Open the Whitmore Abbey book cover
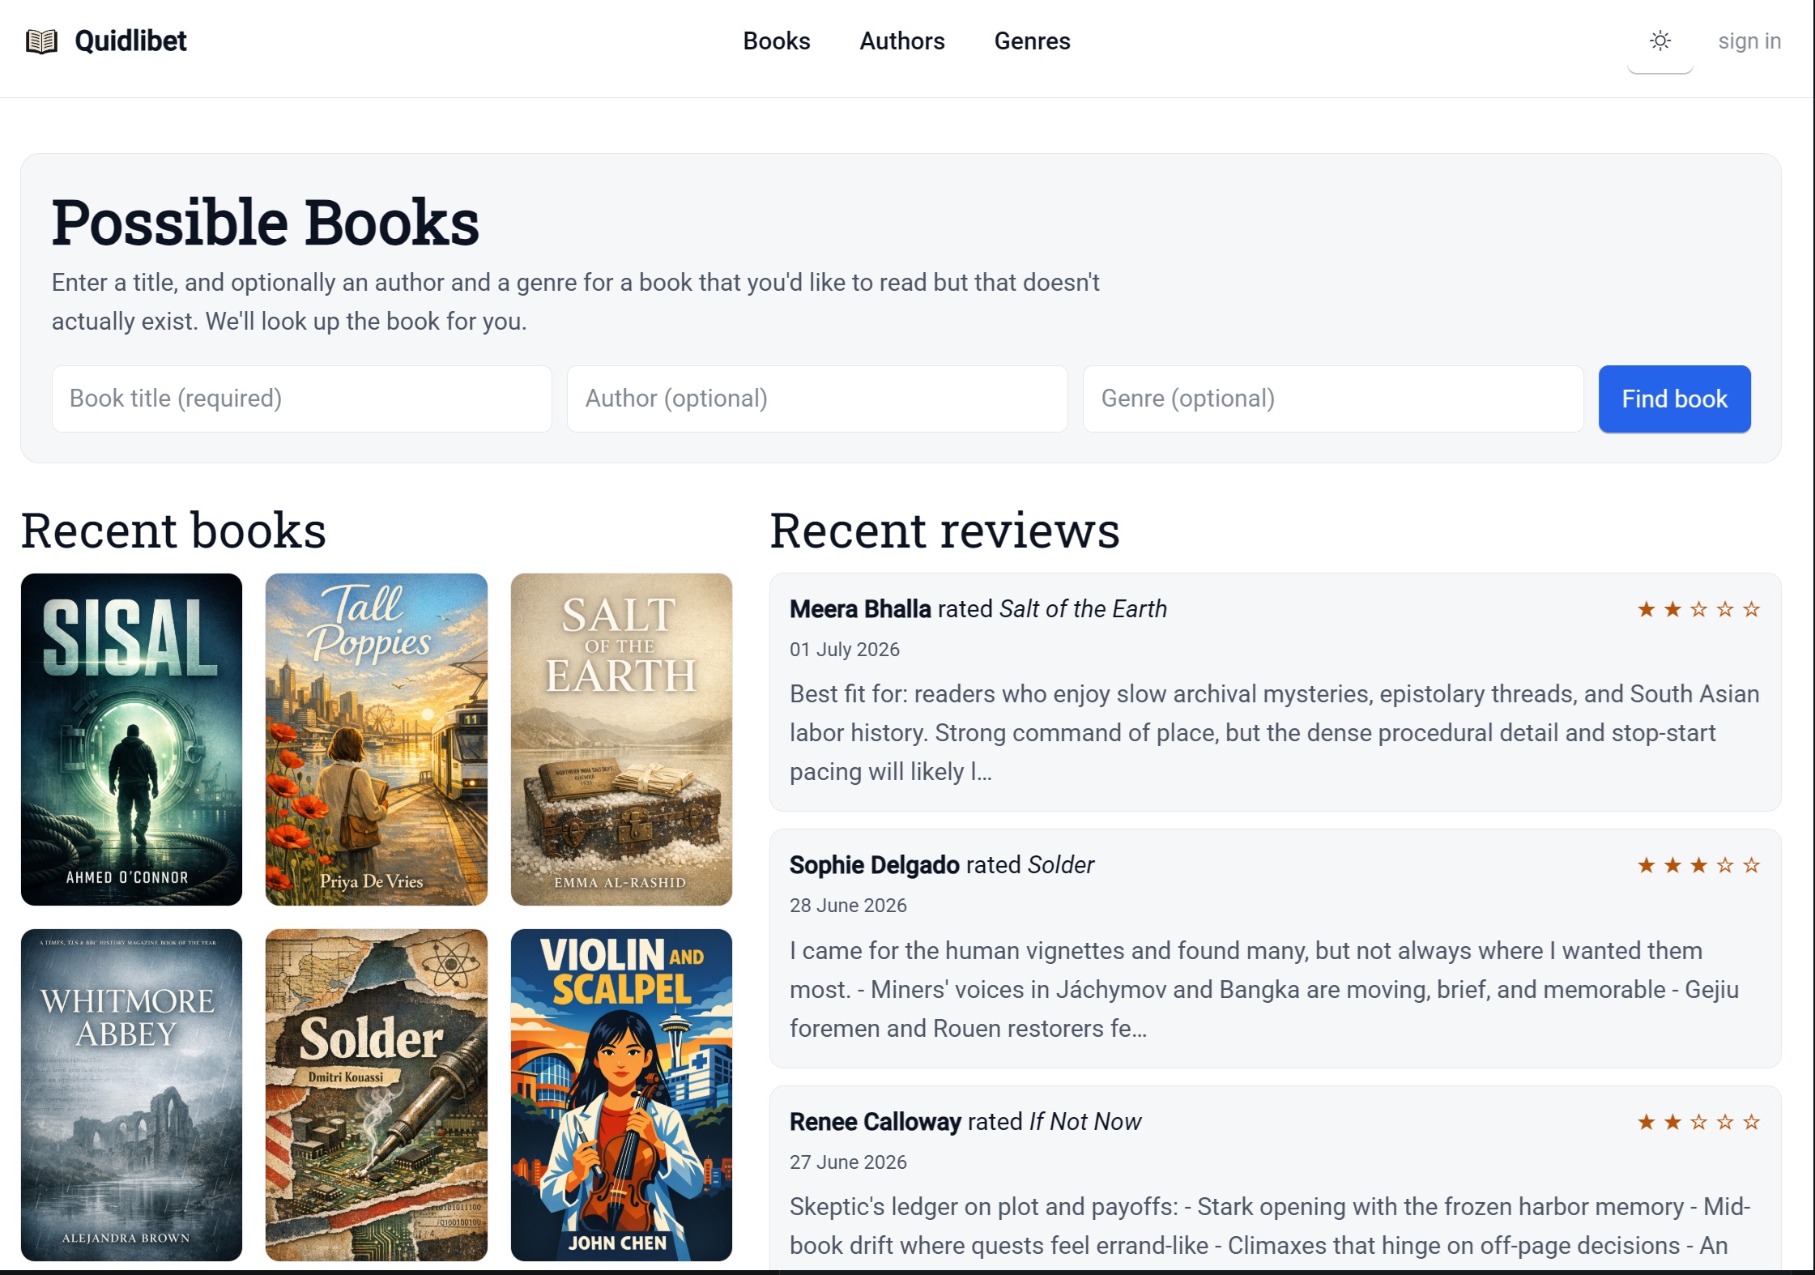The height and width of the screenshot is (1275, 1815). pos(131,1094)
